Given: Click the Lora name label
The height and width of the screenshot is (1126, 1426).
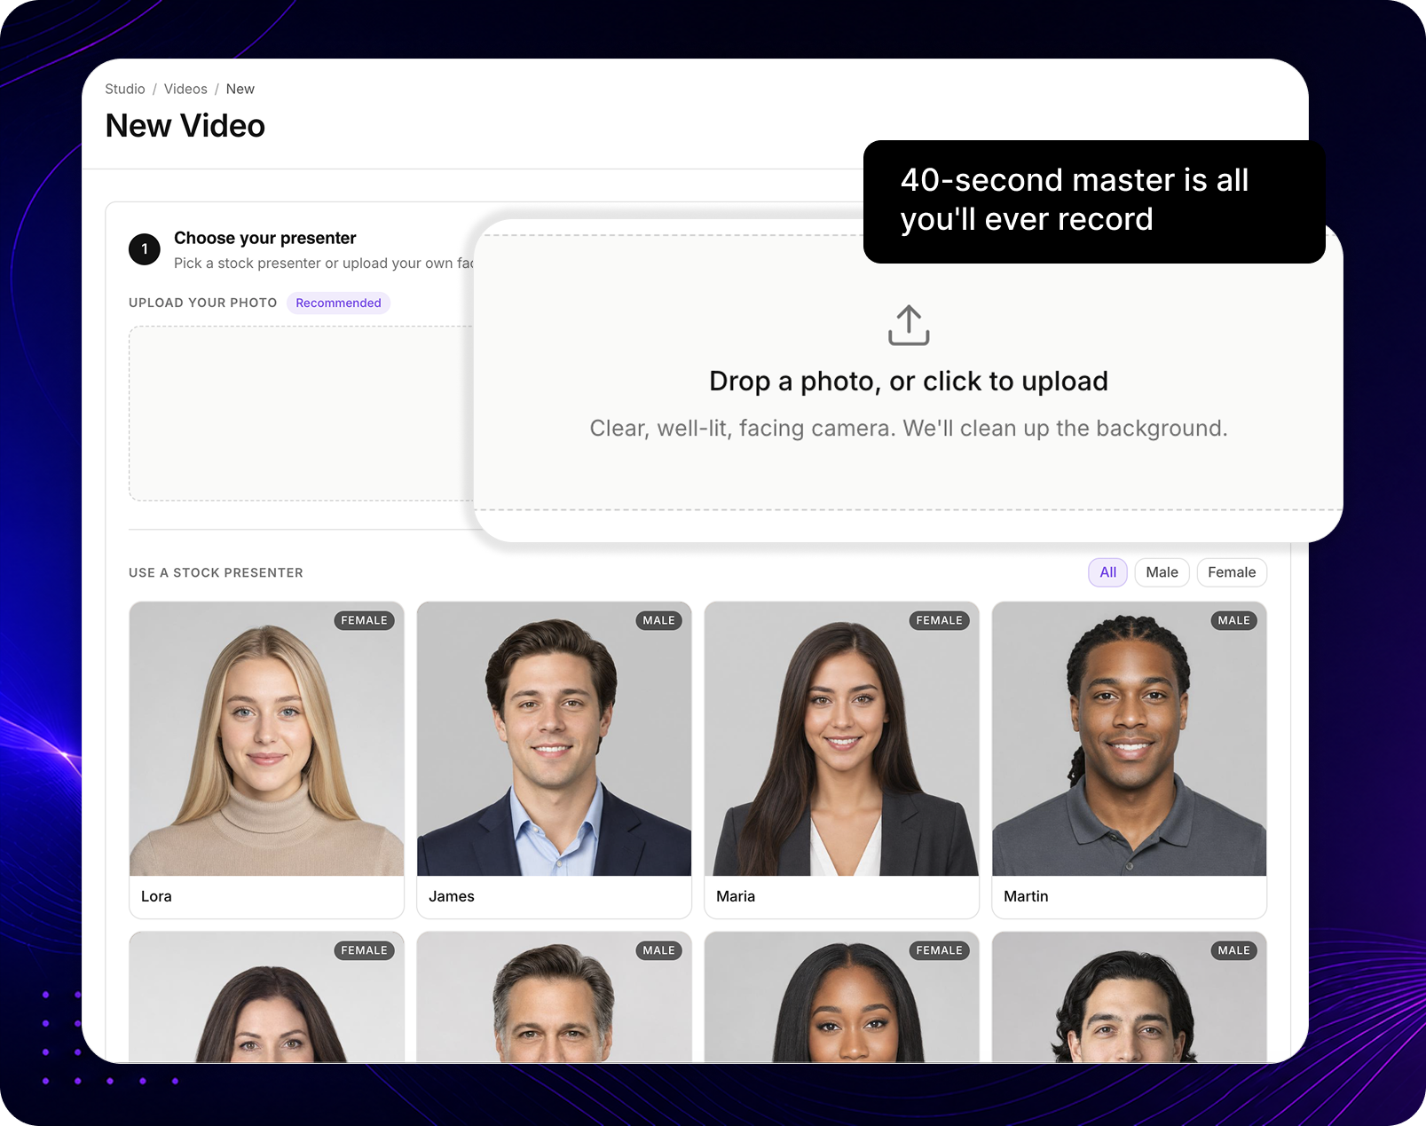Looking at the screenshot, I should [156, 896].
